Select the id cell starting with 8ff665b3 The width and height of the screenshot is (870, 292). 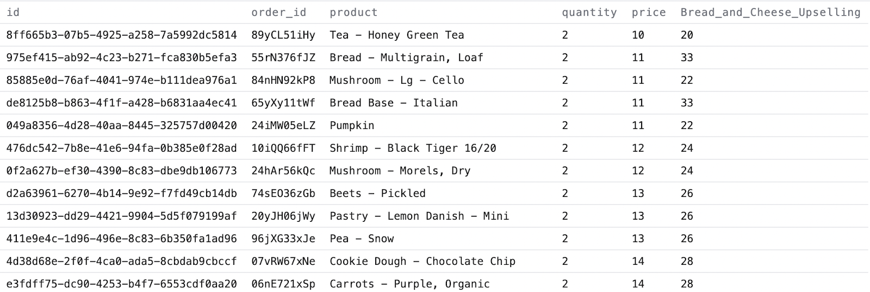tap(121, 35)
